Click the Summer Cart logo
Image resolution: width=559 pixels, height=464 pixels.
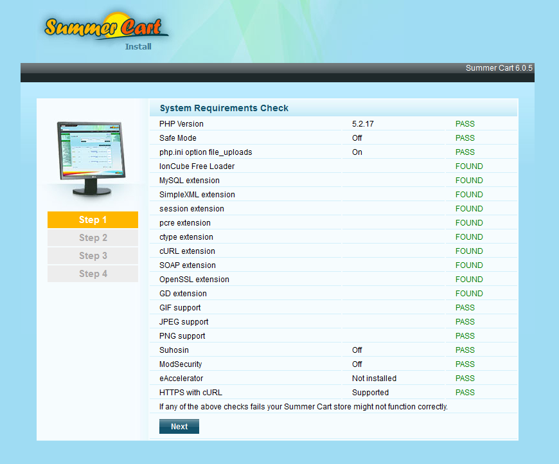click(106, 28)
